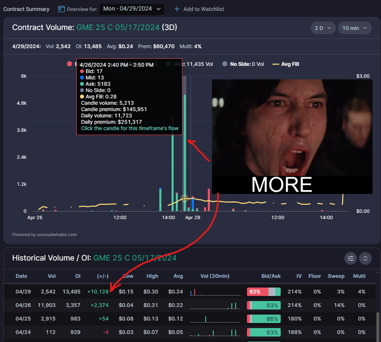Sort the table by the Vol column header
Viewport: 381px width, 342px height.
[51, 276]
